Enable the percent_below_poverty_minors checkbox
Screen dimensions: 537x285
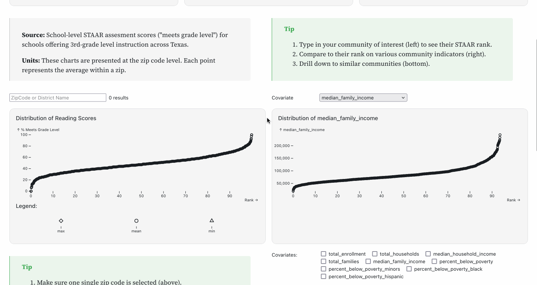click(x=323, y=269)
